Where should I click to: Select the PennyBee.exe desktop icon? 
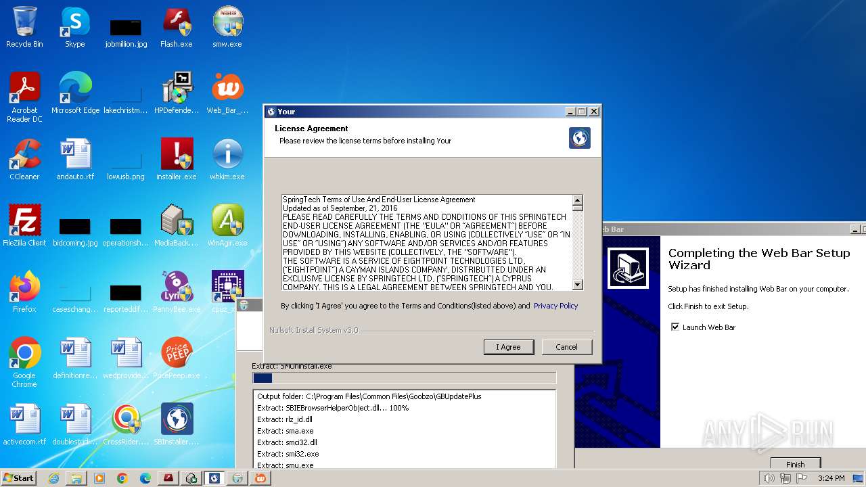click(177, 292)
